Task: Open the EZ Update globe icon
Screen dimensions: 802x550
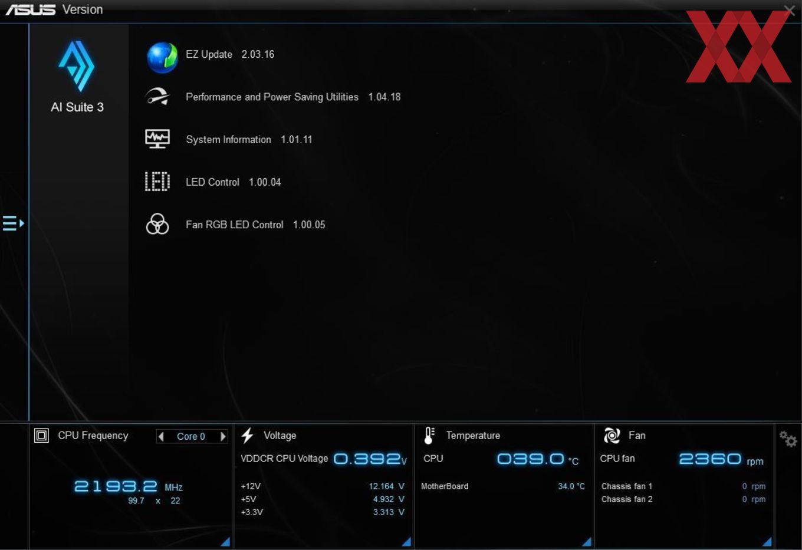Action: pos(162,57)
